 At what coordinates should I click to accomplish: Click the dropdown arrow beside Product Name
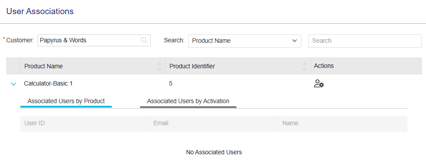click(x=294, y=41)
